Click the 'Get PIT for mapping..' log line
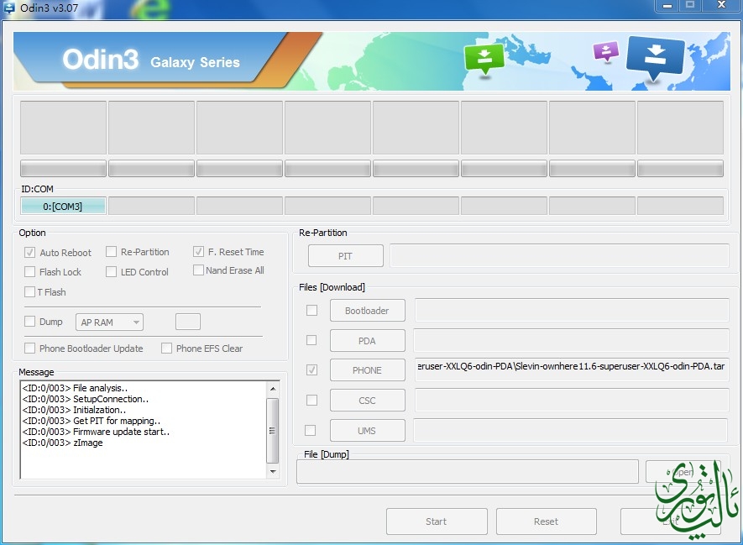This screenshot has height=545, width=743. pyautogui.click(x=91, y=421)
